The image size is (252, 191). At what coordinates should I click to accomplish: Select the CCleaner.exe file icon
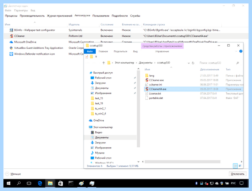click(x=147, y=80)
